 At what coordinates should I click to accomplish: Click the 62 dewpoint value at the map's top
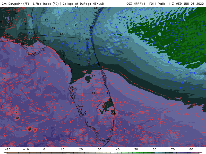click(x=96, y=8)
